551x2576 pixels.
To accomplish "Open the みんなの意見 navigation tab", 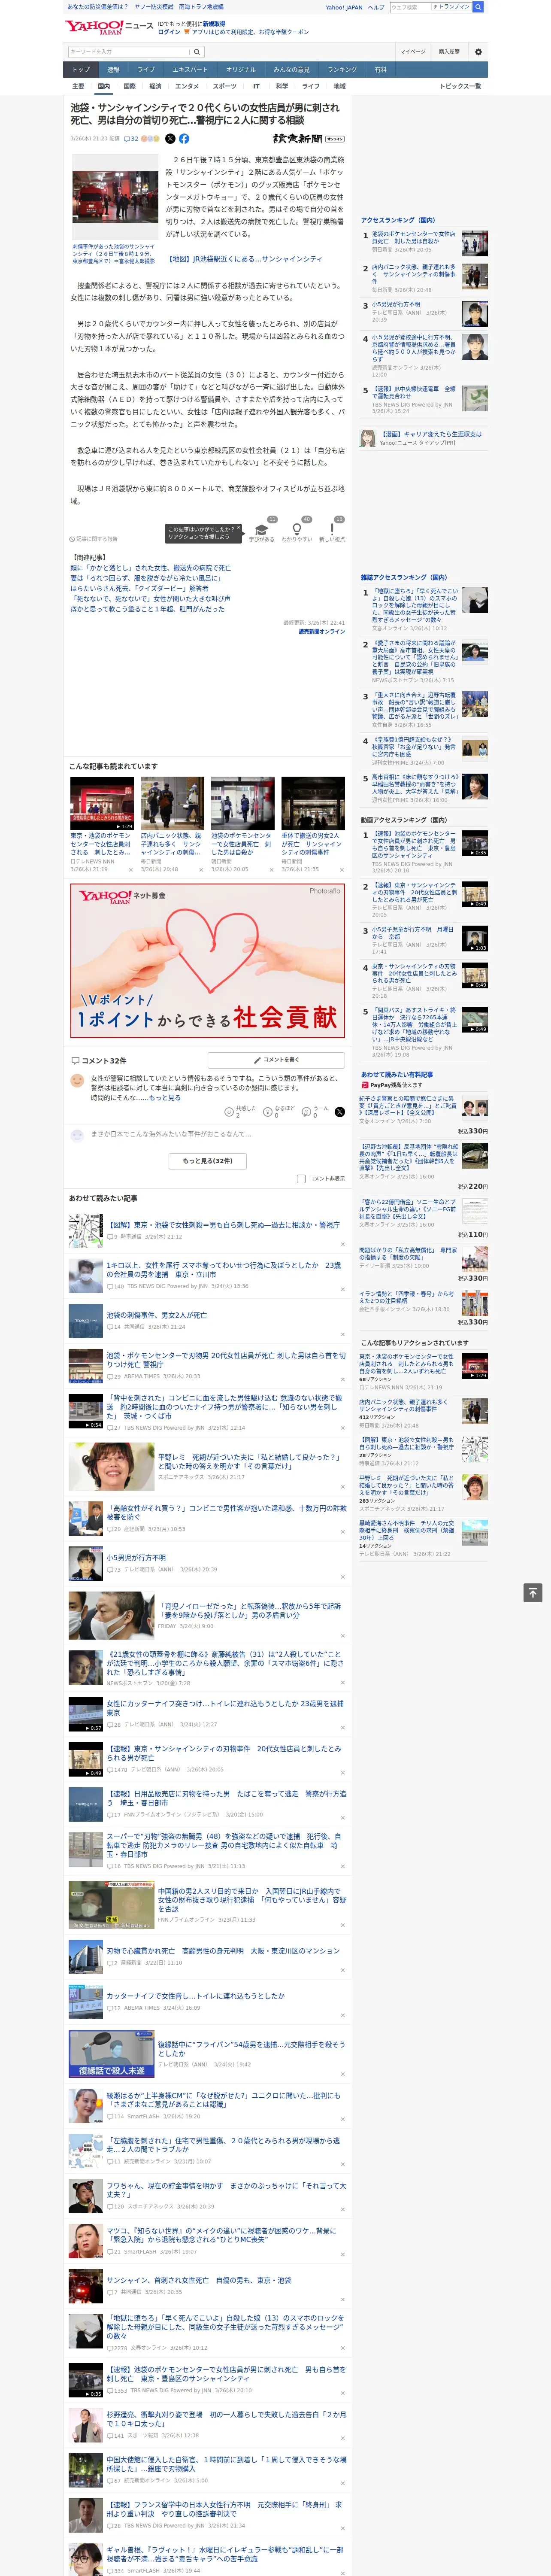I will (291, 70).
